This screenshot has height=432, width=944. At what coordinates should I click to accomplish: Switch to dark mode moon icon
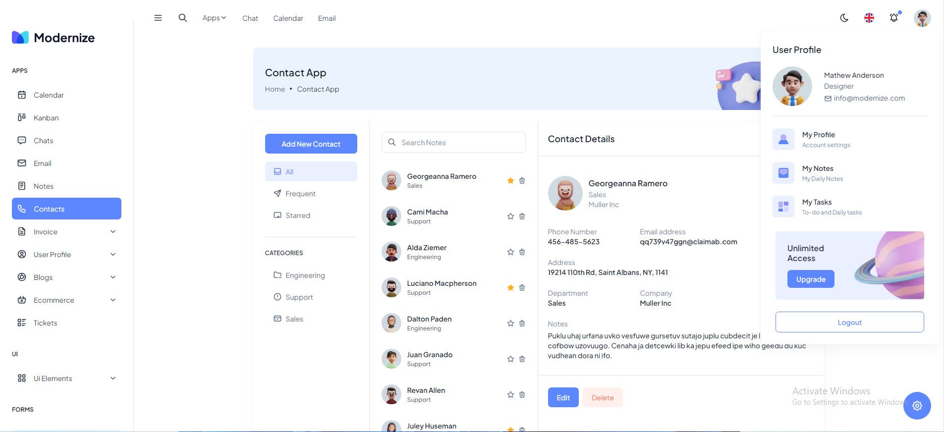[844, 18]
